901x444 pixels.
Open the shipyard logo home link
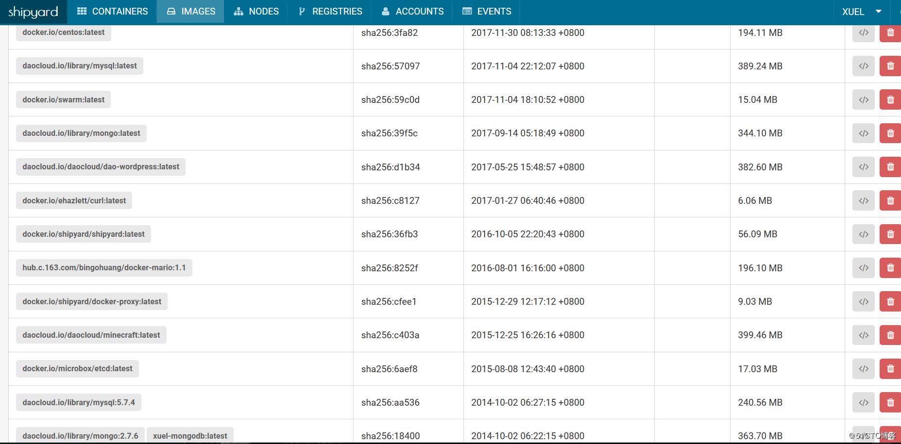[x=34, y=12]
